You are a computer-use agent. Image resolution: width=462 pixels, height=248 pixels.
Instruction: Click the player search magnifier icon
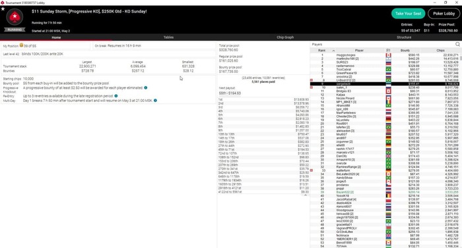click(457, 44)
